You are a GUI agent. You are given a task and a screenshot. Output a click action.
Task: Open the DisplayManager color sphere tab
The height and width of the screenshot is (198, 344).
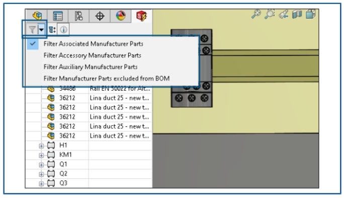121,16
